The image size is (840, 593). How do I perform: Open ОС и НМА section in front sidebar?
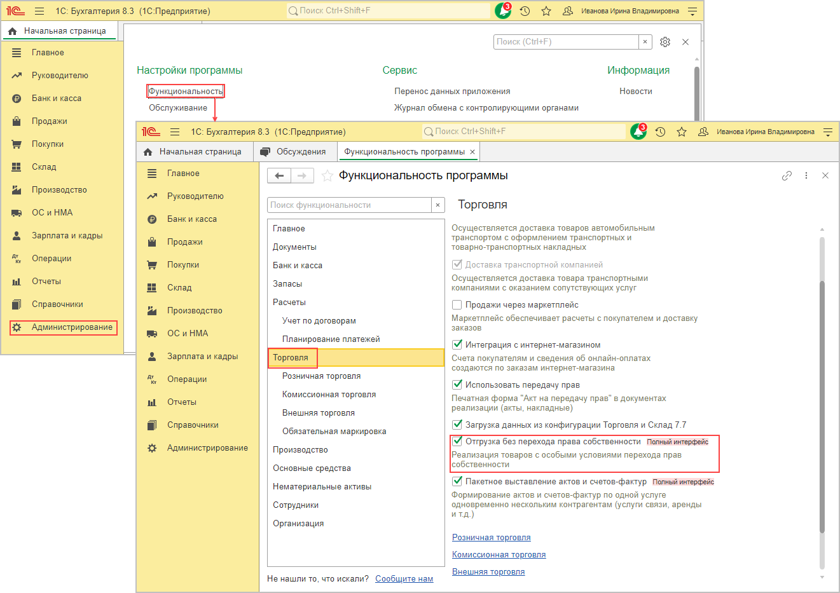tap(188, 334)
